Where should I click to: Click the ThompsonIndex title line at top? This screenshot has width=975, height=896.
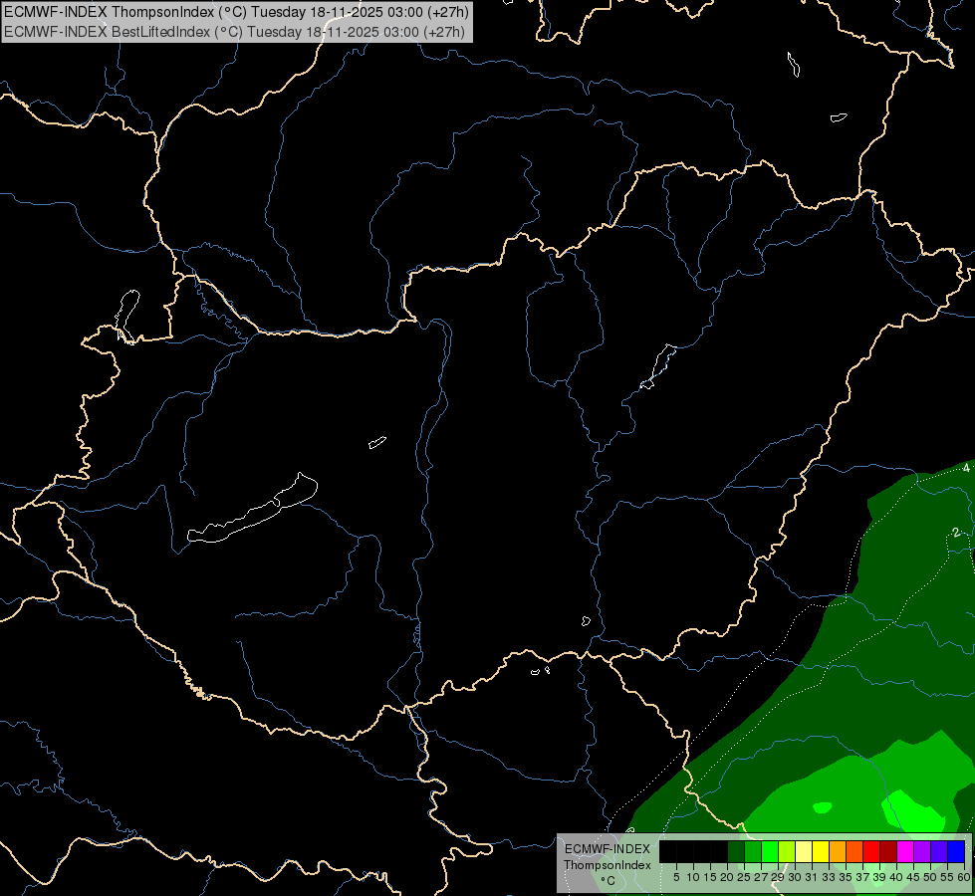[236, 12]
